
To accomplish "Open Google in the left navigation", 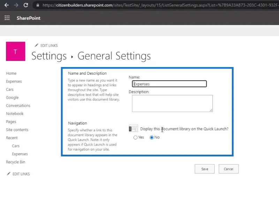I will tap(12, 98).
